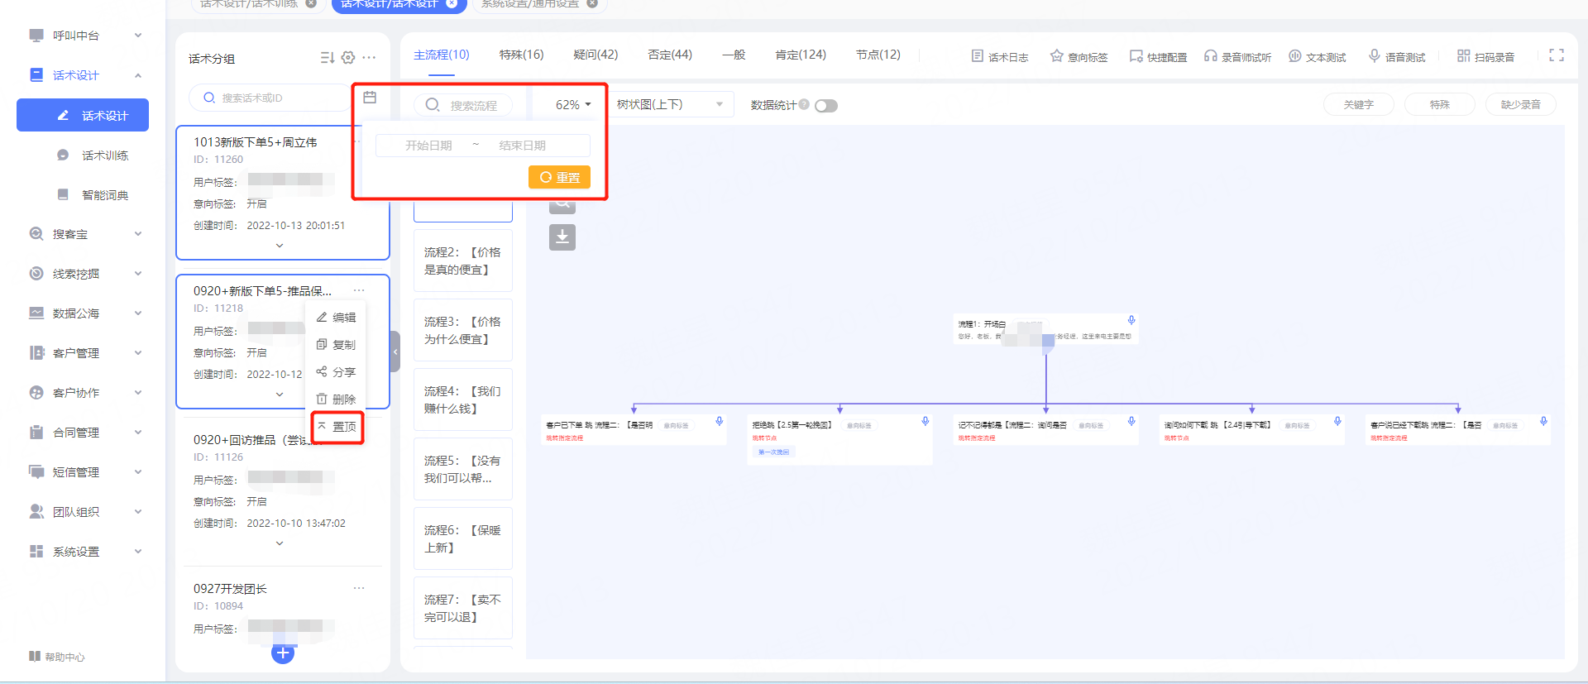Choose 分享 in the context menu
The image size is (1588, 684).
(337, 372)
